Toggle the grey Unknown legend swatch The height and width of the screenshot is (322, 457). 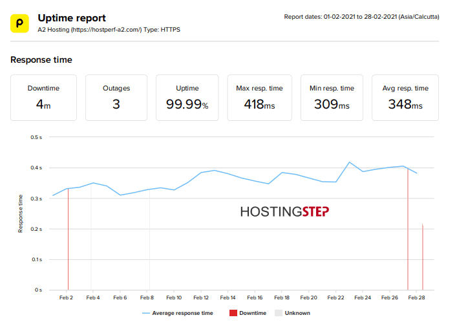tap(279, 313)
